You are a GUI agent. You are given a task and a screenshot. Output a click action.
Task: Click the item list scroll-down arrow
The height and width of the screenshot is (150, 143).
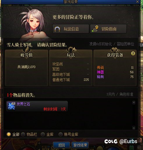click(x=134, y=128)
